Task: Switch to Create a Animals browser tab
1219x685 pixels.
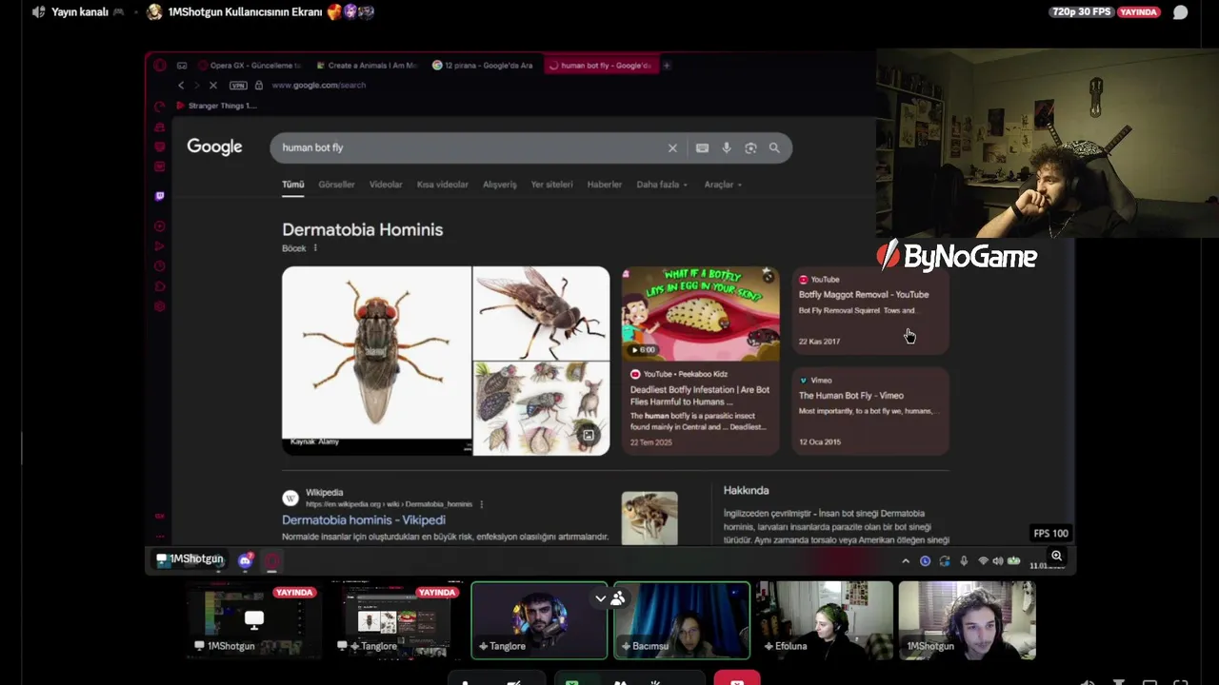Action: [x=368, y=66]
